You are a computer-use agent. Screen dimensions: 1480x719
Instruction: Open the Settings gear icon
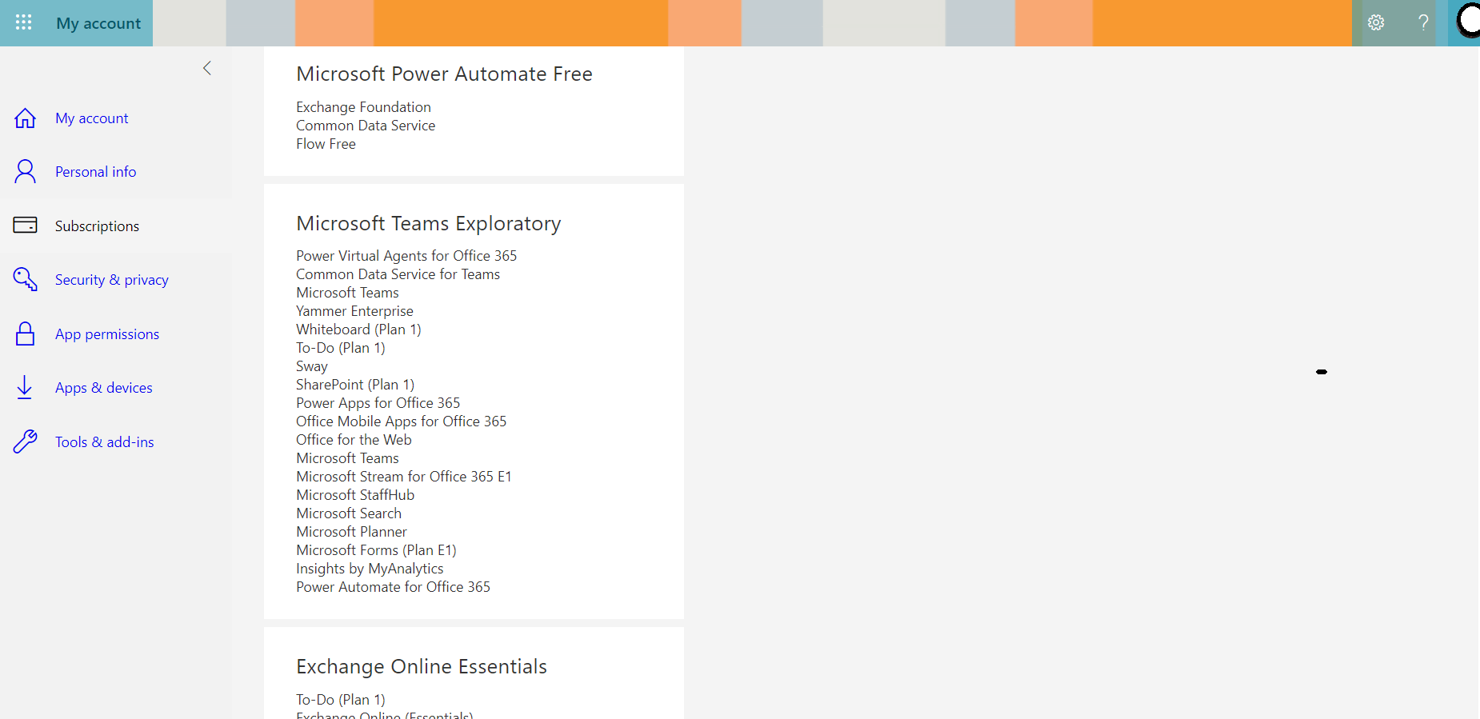(1376, 22)
